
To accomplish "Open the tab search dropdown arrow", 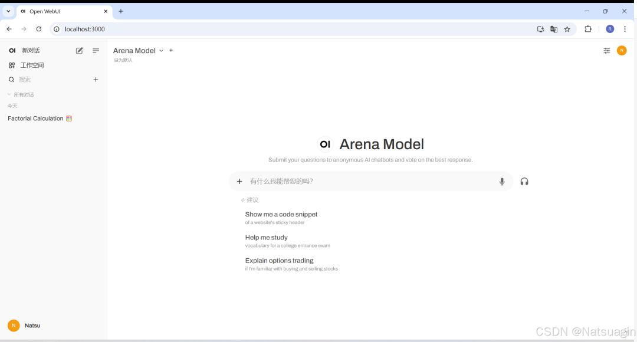I will click(8, 11).
